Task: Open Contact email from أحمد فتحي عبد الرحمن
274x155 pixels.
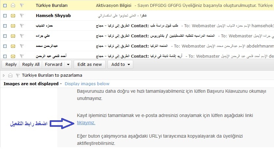Action: 139,56
